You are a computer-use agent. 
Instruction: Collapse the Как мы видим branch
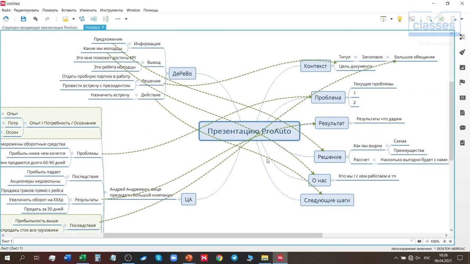387,146
